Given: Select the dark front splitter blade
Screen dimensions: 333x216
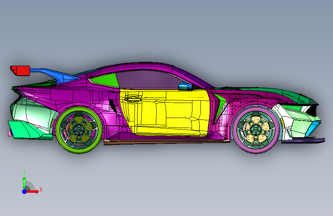Looking at the screenshot, I should tap(303, 140).
